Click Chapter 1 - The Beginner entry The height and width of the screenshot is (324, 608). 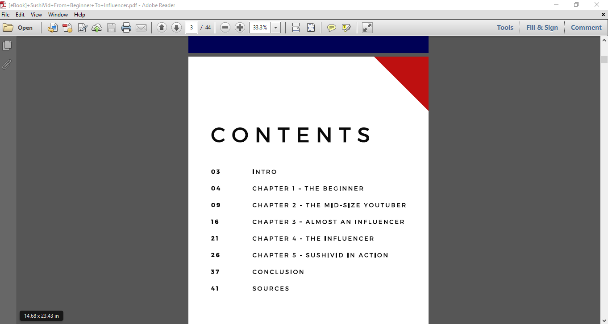308,189
